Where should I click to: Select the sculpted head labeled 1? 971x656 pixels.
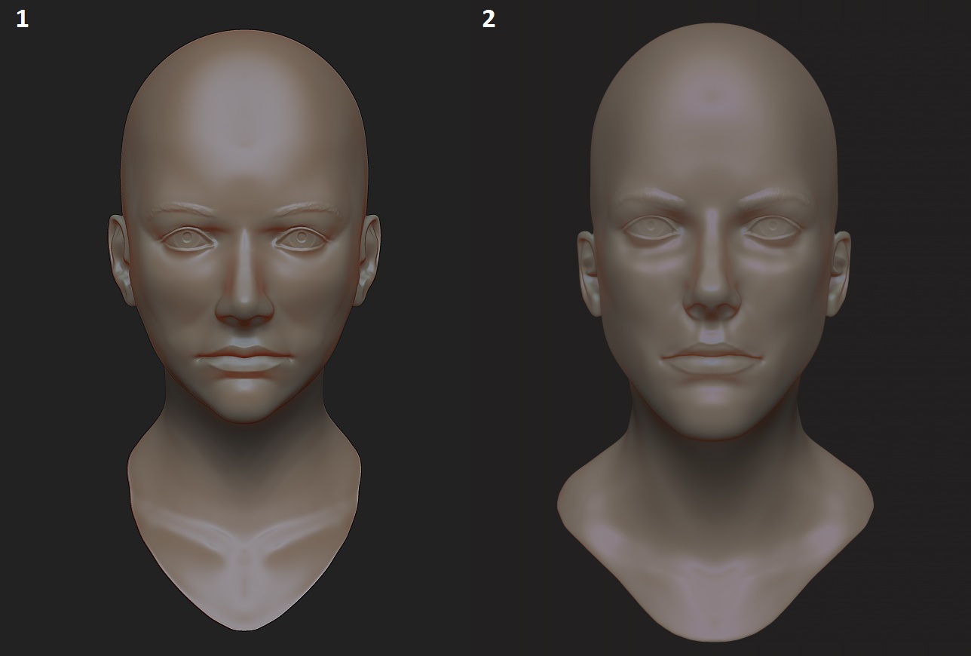tap(244, 330)
